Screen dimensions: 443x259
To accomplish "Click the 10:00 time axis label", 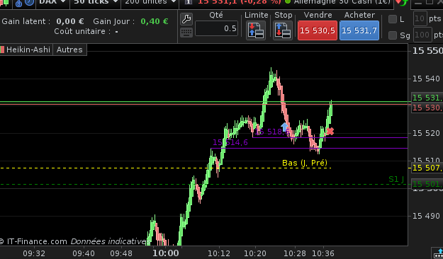I will pyautogui.click(x=166, y=253).
